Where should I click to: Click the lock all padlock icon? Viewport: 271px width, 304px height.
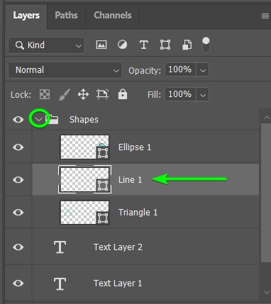tap(123, 94)
